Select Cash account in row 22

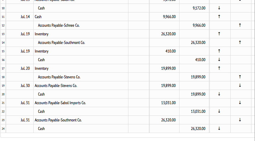click(x=41, y=111)
